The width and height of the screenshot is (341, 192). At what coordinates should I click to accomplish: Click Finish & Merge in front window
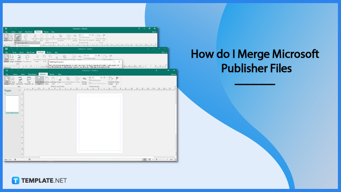(x=111, y=81)
